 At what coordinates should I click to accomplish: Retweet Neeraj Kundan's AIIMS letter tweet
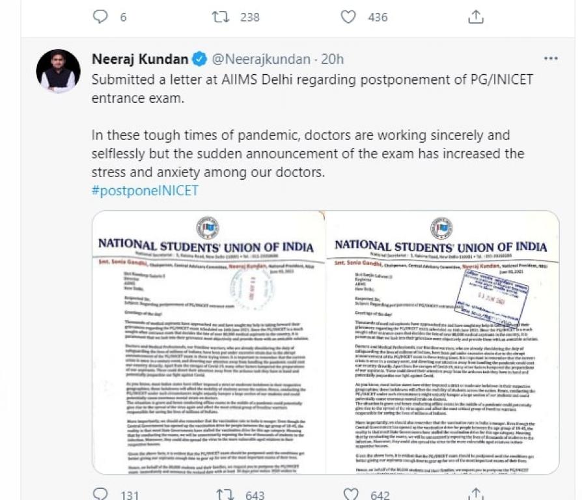(225, 494)
